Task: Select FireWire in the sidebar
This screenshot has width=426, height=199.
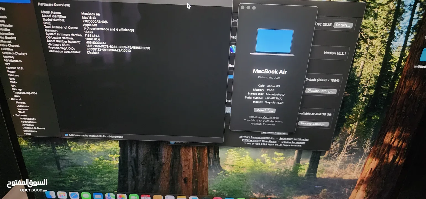Action: (x=7, y=49)
